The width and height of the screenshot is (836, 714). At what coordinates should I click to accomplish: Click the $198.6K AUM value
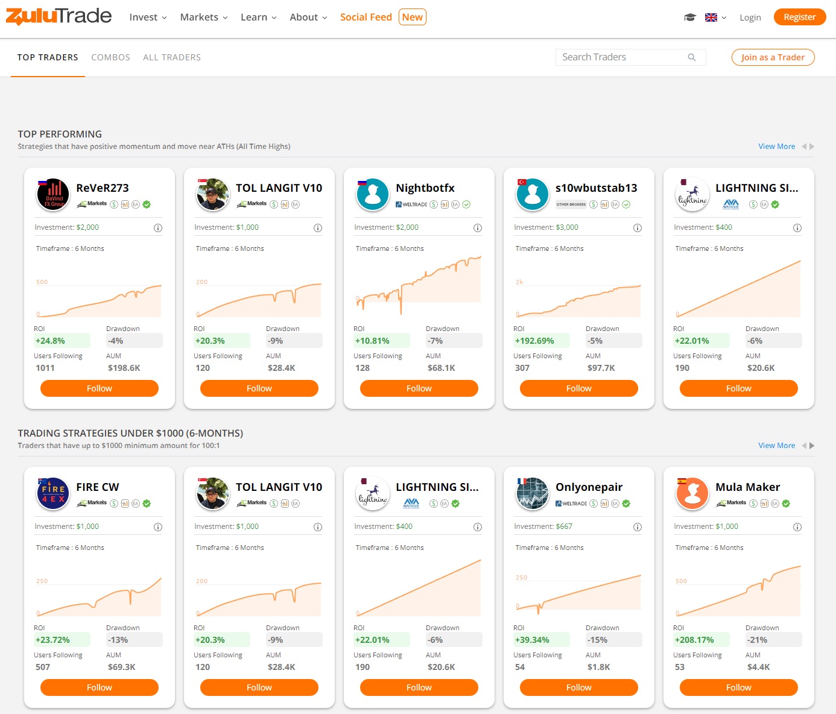point(124,368)
